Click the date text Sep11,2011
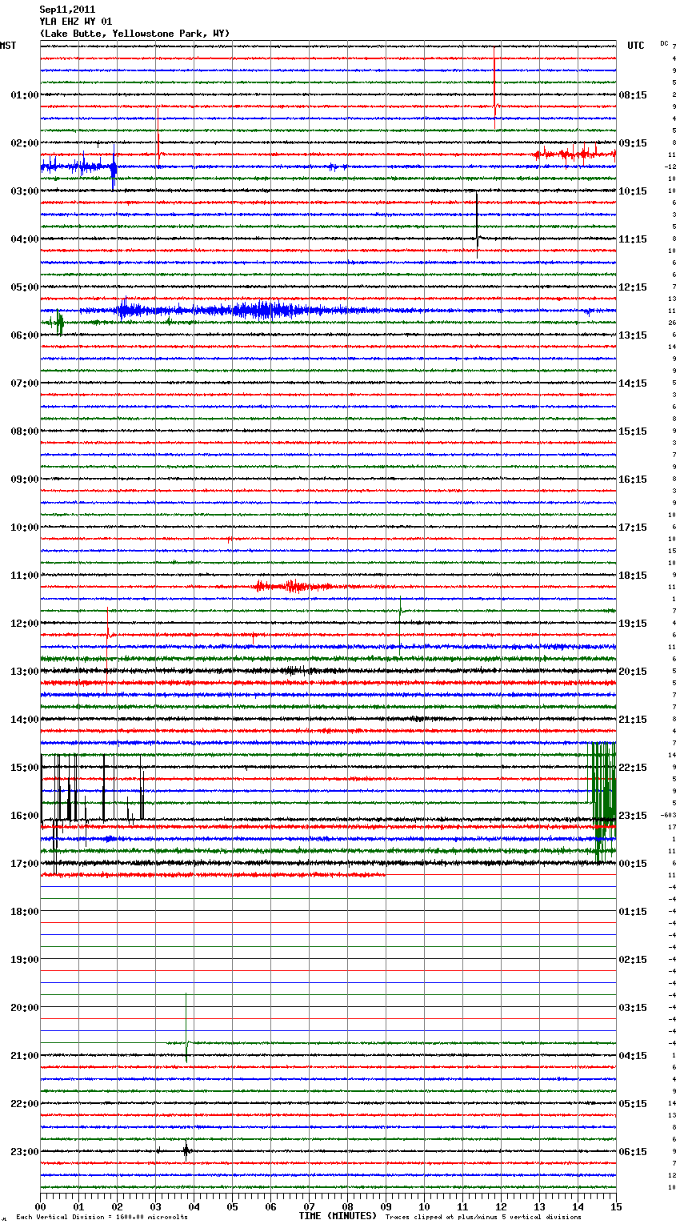 point(67,10)
